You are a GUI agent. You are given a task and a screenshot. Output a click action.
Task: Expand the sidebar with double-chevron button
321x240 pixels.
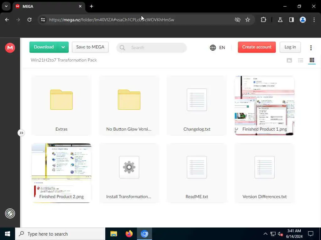21,133
